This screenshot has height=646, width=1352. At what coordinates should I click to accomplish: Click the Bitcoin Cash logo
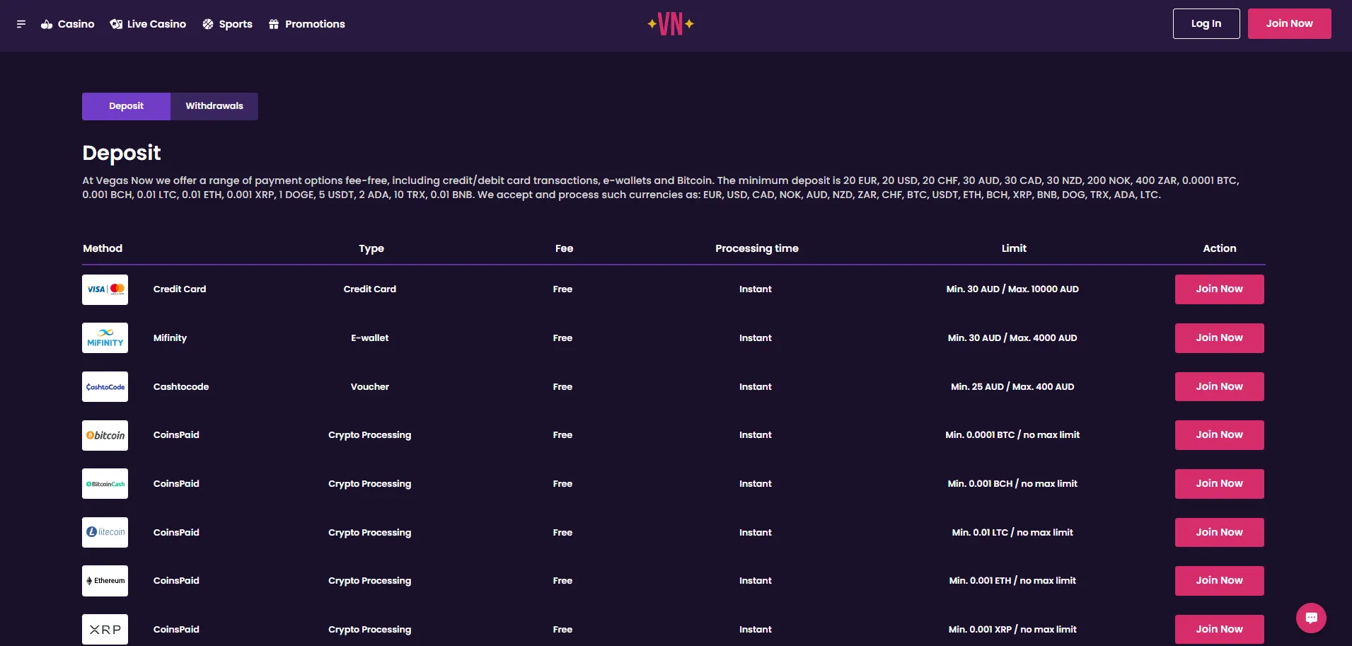pyautogui.click(x=105, y=484)
